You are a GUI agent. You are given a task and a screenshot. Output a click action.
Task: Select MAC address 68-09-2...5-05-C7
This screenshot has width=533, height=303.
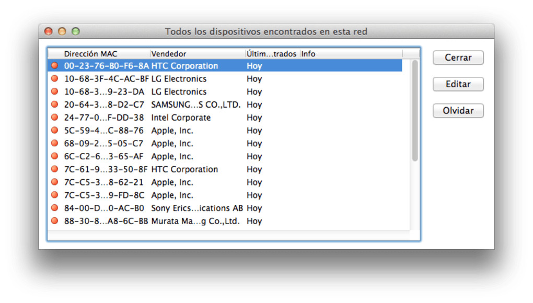pyautogui.click(x=103, y=143)
